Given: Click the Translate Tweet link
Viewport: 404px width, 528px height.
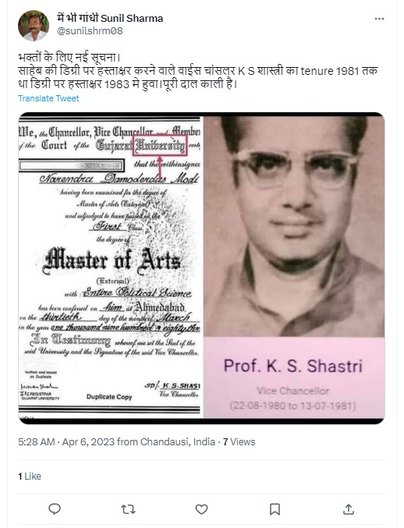Looking at the screenshot, I should (48, 98).
